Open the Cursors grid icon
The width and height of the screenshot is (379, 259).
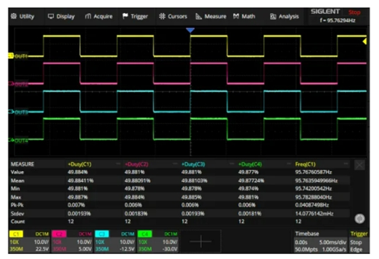point(162,17)
